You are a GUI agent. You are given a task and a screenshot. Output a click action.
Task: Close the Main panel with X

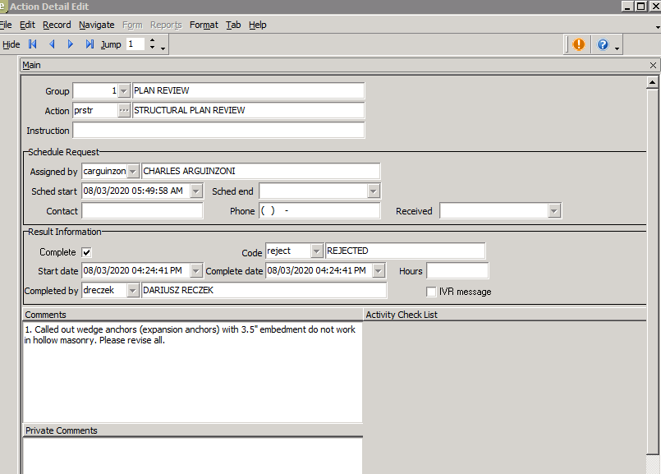[654, 66]
